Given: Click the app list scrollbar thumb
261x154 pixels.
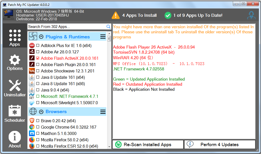Looking at the screenshot, I should click(x=109, y=39).
